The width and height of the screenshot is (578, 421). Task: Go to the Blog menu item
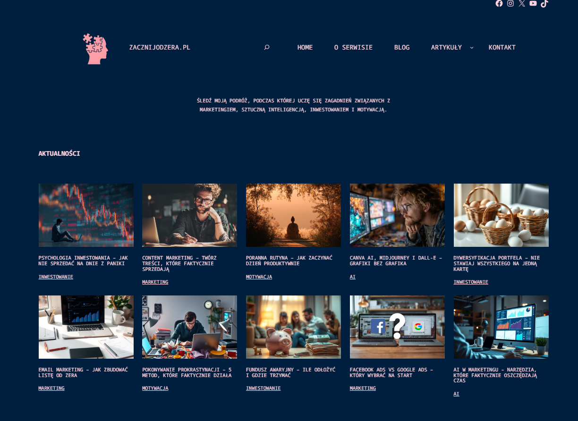pyautogui.click(x=402, y=47)
